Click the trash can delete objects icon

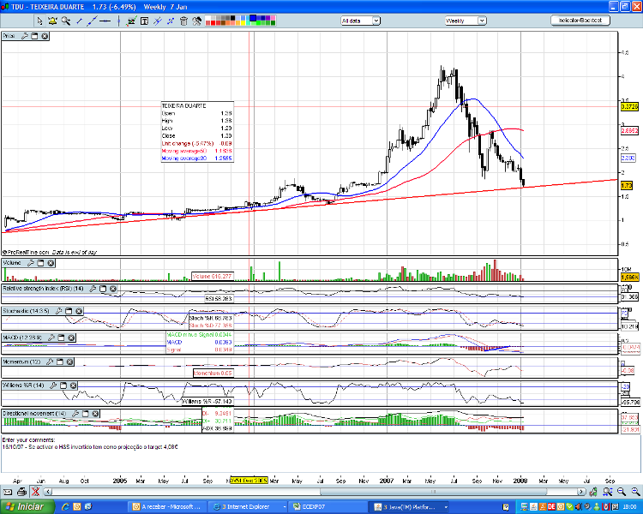coord(183,21)
